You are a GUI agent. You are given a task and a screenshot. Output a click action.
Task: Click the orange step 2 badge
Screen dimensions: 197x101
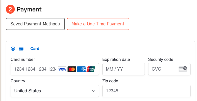pyautogui.click(x=10, y=9)
